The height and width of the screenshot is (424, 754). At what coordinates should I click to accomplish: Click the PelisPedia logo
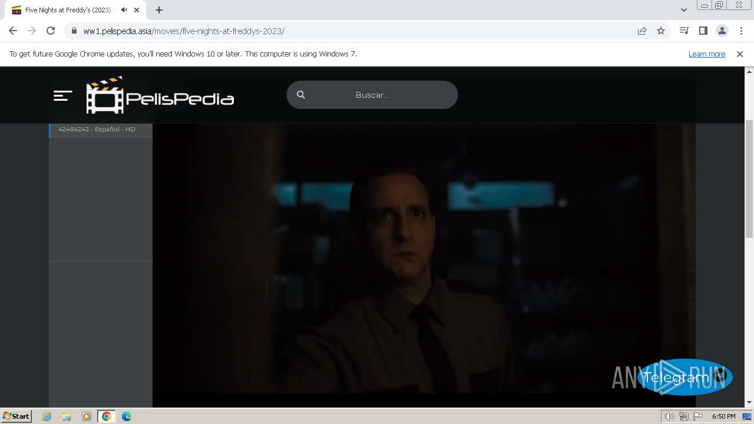point(160,95)
